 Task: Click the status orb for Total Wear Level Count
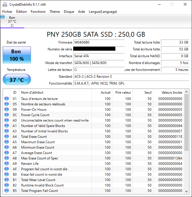pyautogui.click(x=7, y=180)
